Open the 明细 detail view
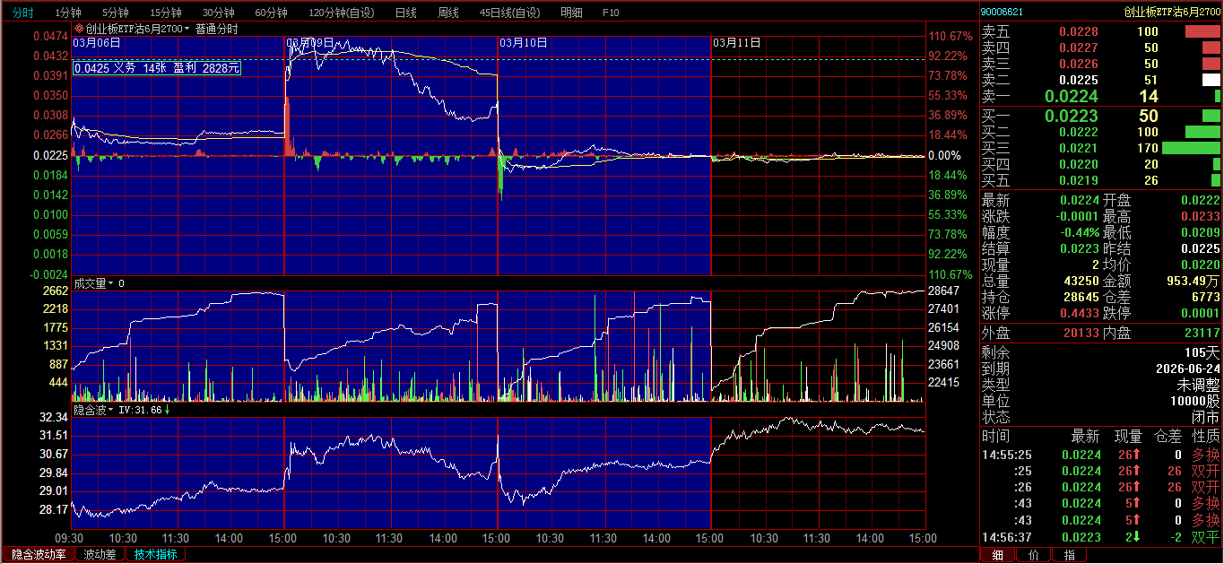 pyautogui.click(x=571, y=13)
